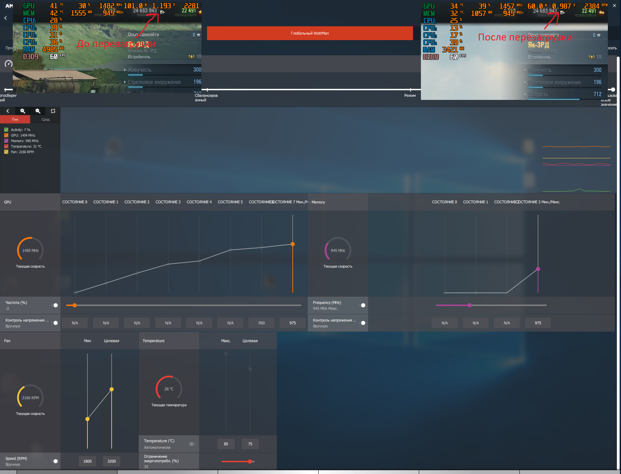
Task: Zoom in on the activity graph
Action: click(x=23, y=111)
